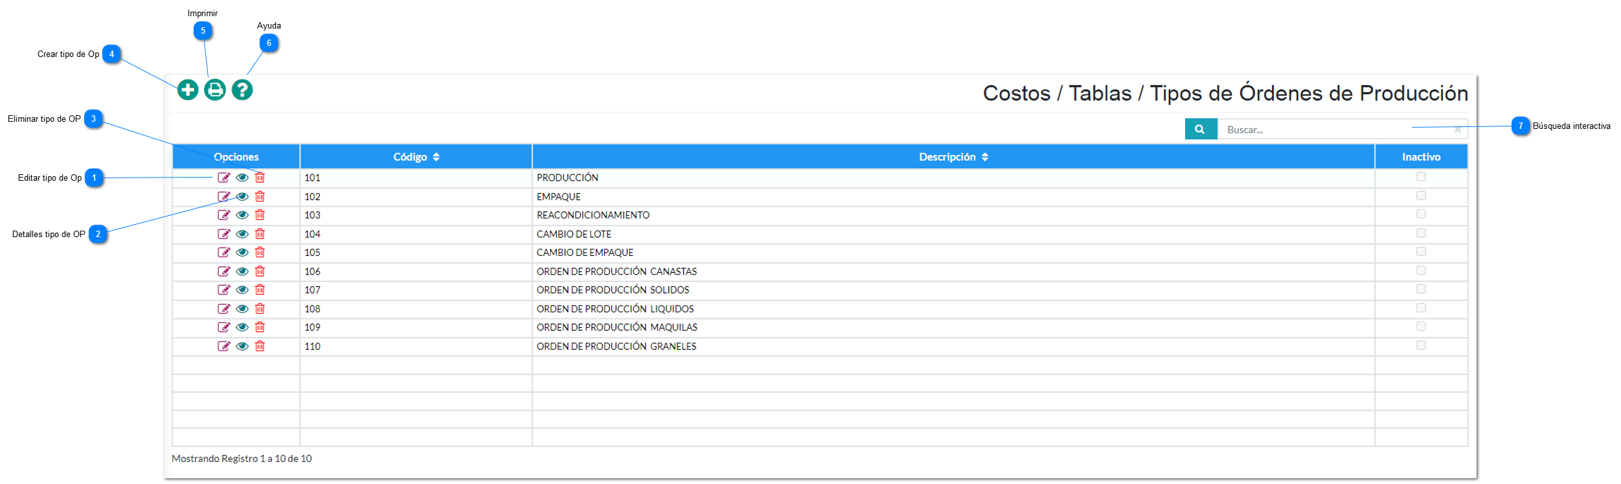Click the Inactivo column header
Screen dimensions: 1621x484
1421,157
